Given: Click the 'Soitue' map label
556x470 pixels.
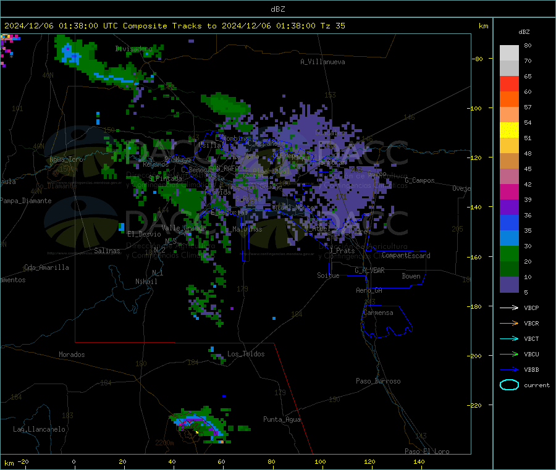Looking at the screenshot, I should tap(328, 275).
